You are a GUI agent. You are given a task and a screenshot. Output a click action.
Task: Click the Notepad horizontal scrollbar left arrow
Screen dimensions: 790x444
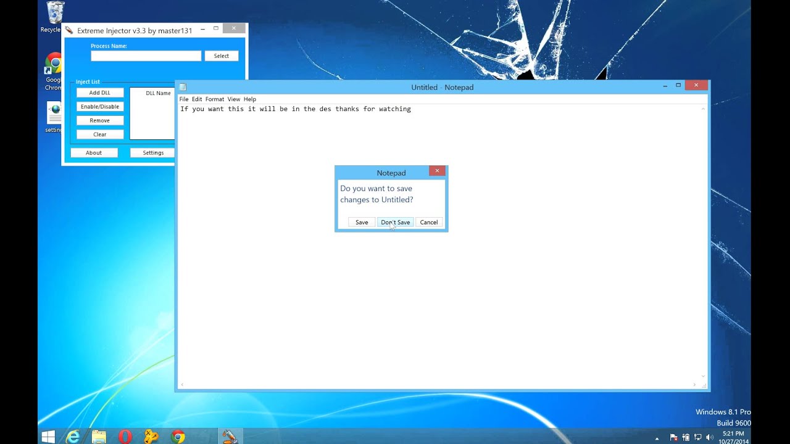tap(181, 385)
